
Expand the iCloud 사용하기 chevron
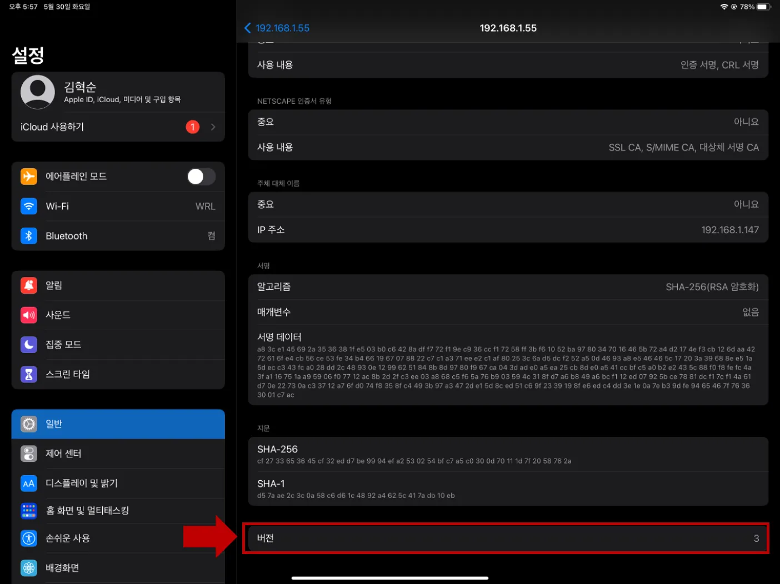click(213, 127)
